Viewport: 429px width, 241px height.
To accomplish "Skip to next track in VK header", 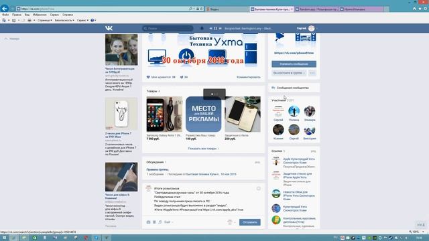I will pyautogui.click(x=220, y=28).
